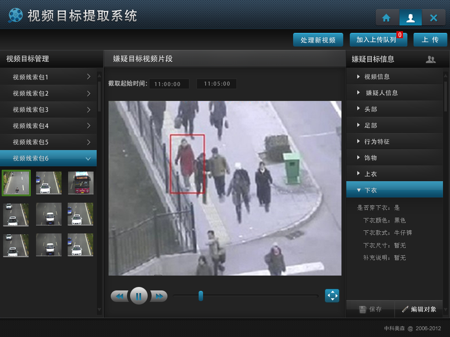Viewport: 450px width, 337px height.
Task: Click left panel scrollbar up arrow
Action: pos(99,75)
